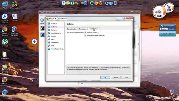Screen dimensions: 179x101
Task: Select the second X virtual machine entry
Action: click(x=42, y=35)
